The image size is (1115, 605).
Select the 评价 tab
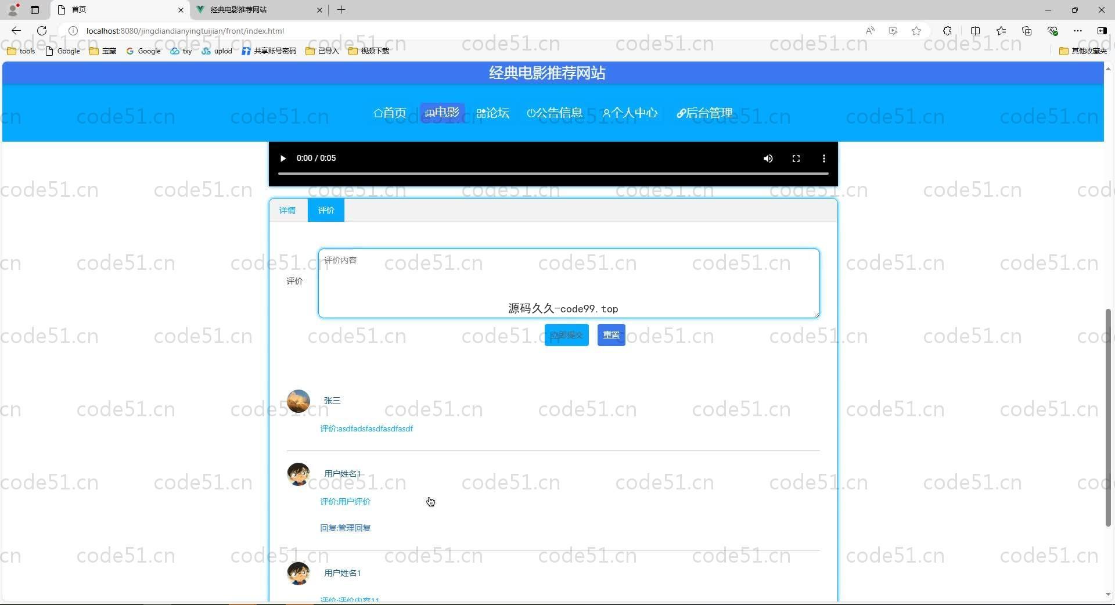pos(326,210)
